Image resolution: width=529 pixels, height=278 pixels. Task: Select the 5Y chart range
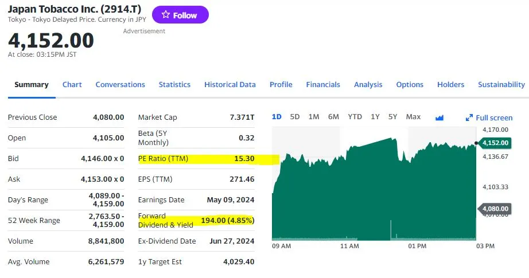click(392, 116)
